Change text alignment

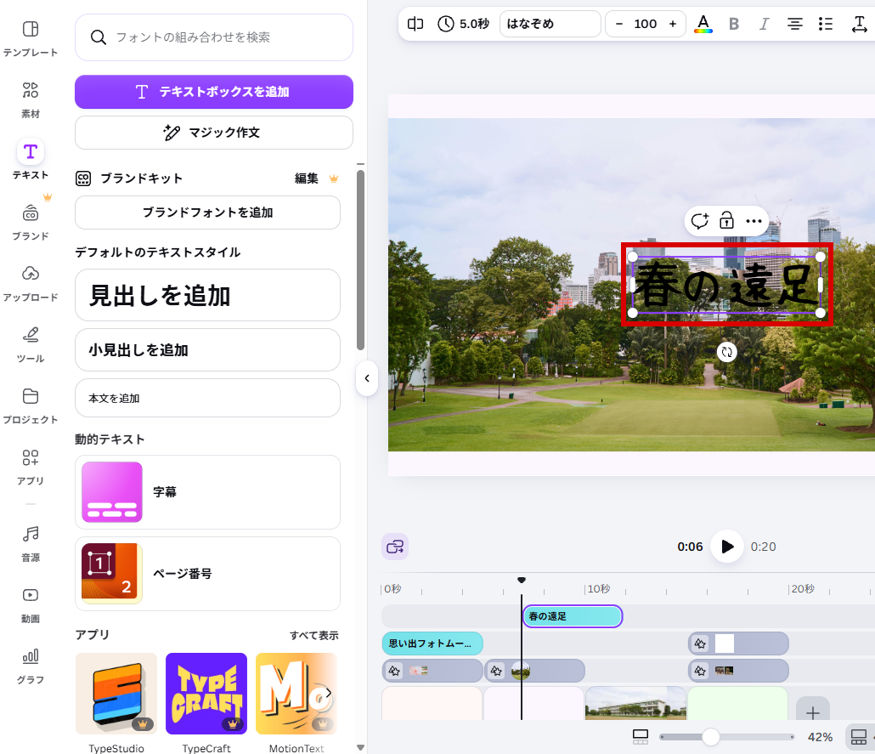coord(794,24)
